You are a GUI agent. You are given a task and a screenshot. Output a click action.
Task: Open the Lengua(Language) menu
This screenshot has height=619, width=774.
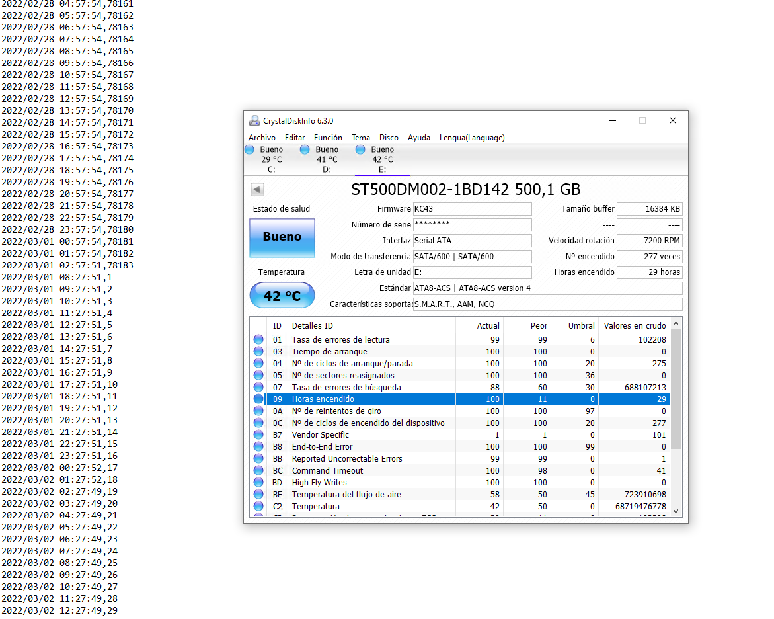point(472,138)
